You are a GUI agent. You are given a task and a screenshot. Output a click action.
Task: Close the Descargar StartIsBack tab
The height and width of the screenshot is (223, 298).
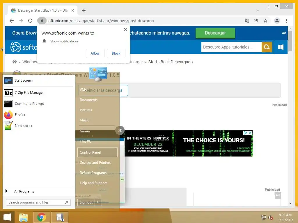point(72,10)
